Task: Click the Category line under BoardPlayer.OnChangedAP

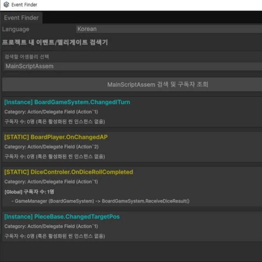Action: pos(52,147)
